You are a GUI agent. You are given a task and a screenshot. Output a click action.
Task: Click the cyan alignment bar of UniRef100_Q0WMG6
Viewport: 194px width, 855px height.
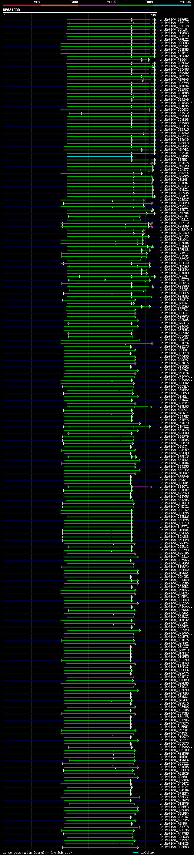99,157
